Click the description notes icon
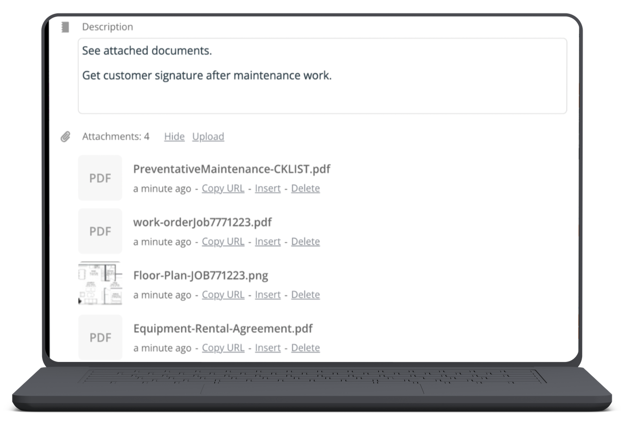This screenshot has width=621, height=423. (x=65, y=27)
